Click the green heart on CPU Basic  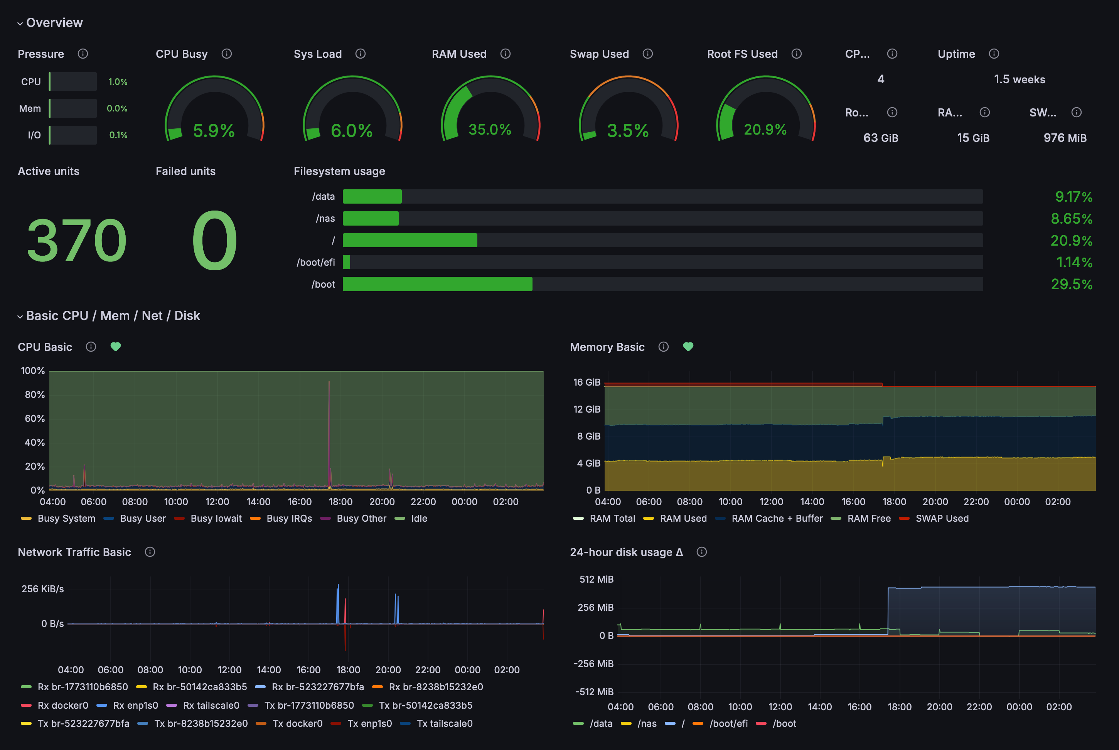pos(116,347)
